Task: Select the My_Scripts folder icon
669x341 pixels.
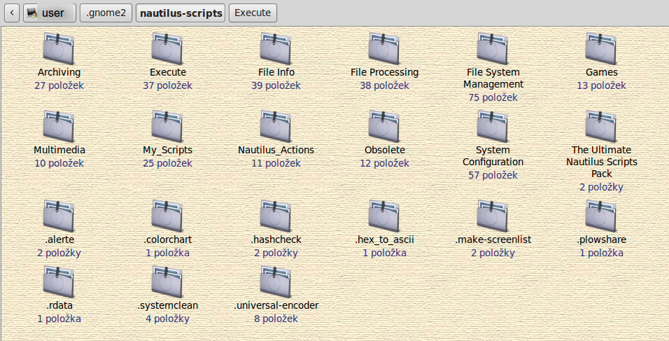Action: point(167,126)
